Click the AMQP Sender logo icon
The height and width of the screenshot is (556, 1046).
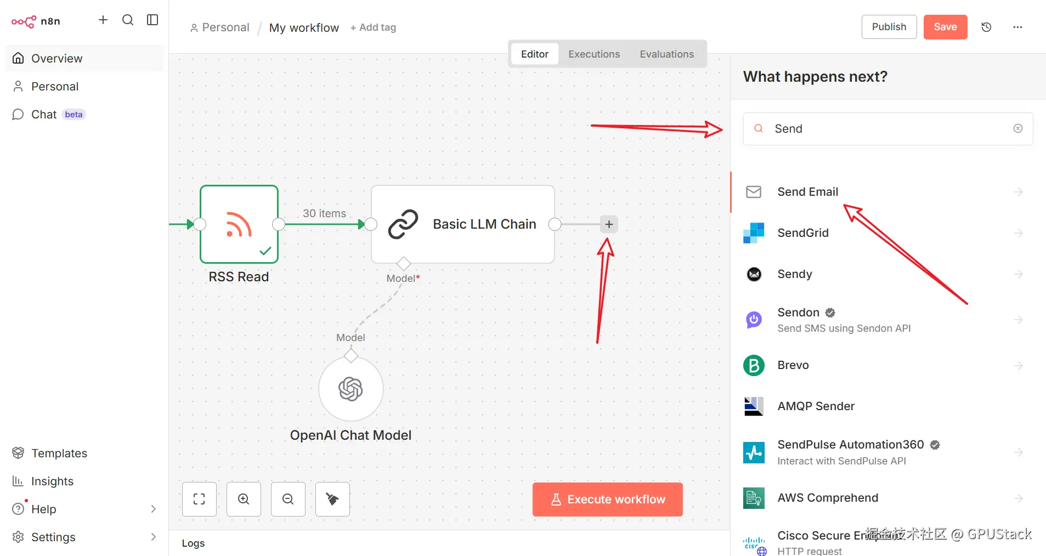click(754, 406)
